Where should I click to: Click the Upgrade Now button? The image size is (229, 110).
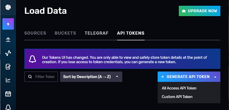(199, 11)
